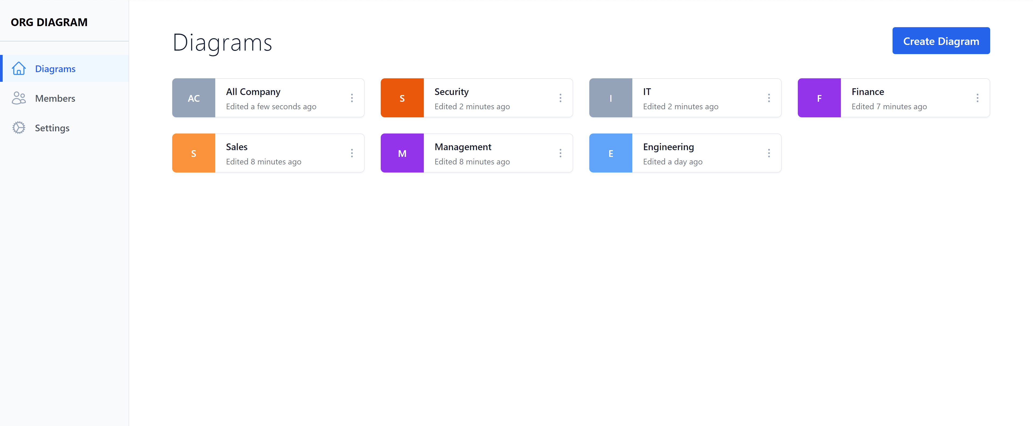Screen dimensions: 1033x426
Task: Open the three-dot menu on All Company
Action: (x=352, y=97)
